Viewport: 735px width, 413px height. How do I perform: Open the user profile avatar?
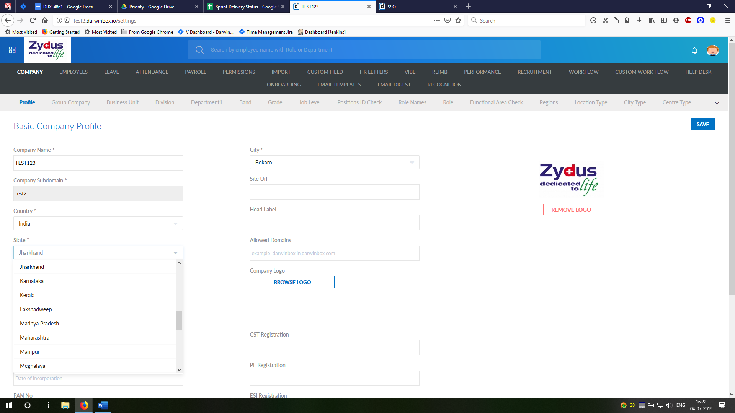712,50
